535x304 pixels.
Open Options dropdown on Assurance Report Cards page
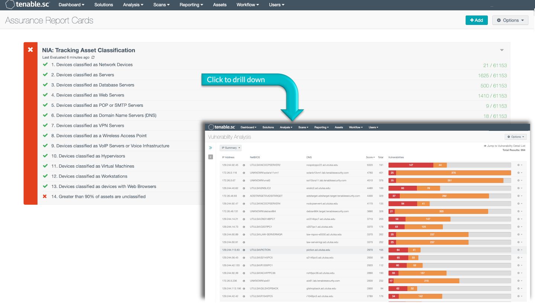click(510, 20)
